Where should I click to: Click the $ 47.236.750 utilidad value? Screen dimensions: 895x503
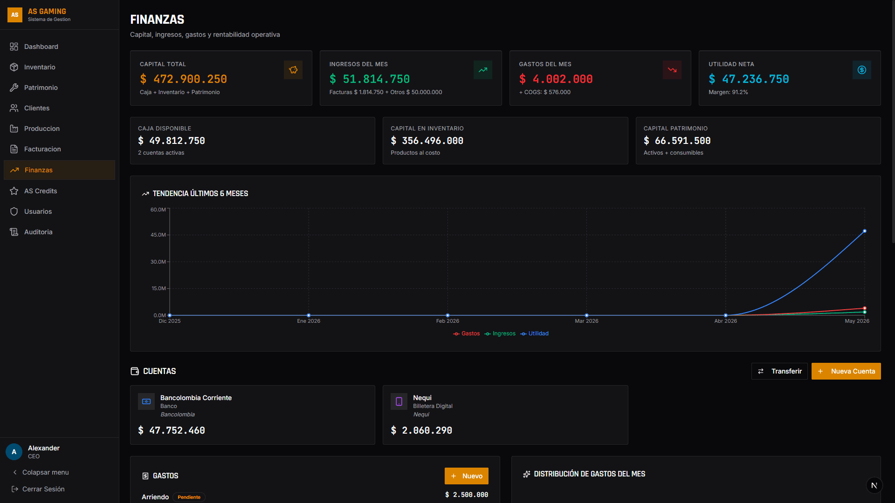coord(749,79)
